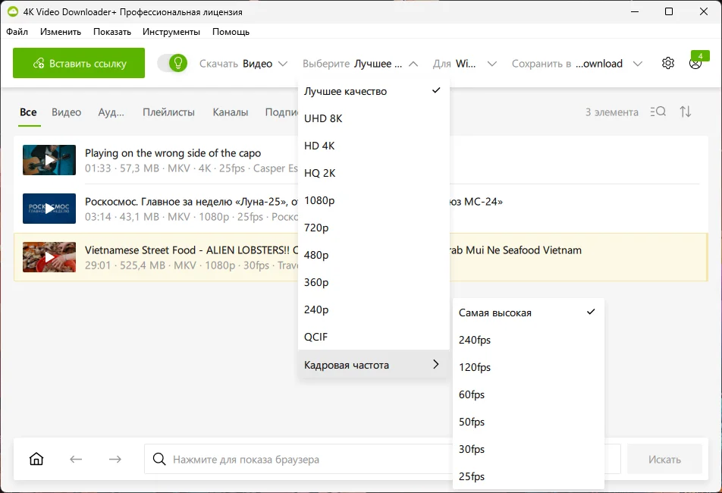The height and width of the screenshot is (493, 722).
Task: Play the Роскосмос video thumbnail
Action: click(49, 209)
